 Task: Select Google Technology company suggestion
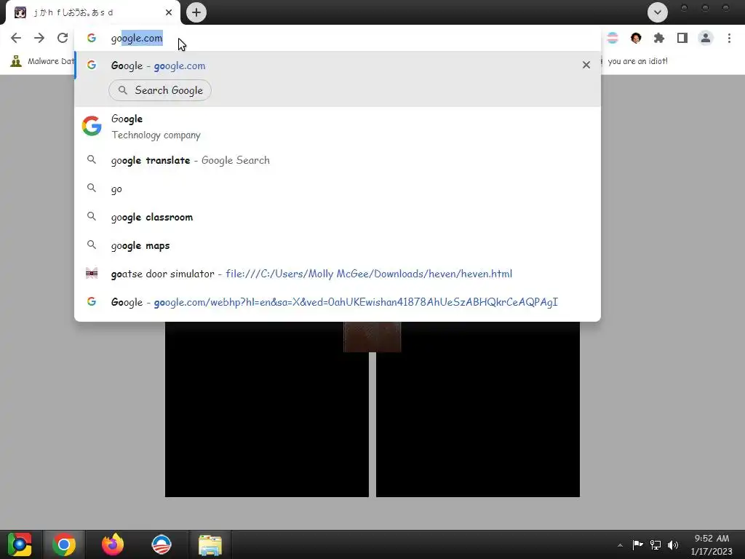point(338,127)
